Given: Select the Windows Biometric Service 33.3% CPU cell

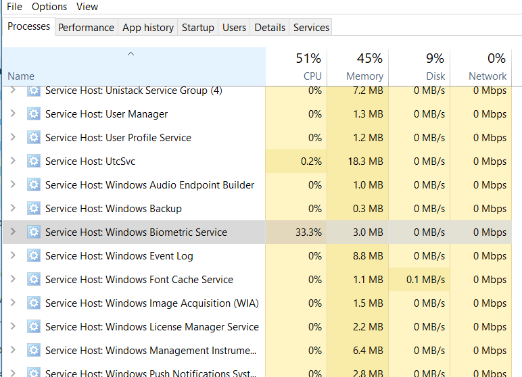Looking at the screenshot, I should pyautogui.click(x=296, y=232).
